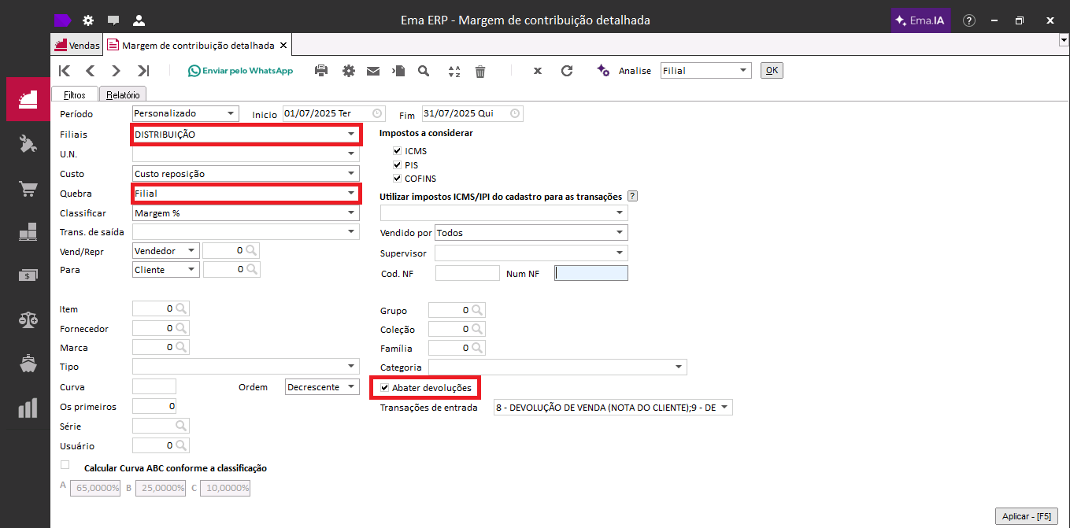The width and height of the screenshot is (1070, 528).
Task: Switch to the Relatório tab
Action: 123,94
